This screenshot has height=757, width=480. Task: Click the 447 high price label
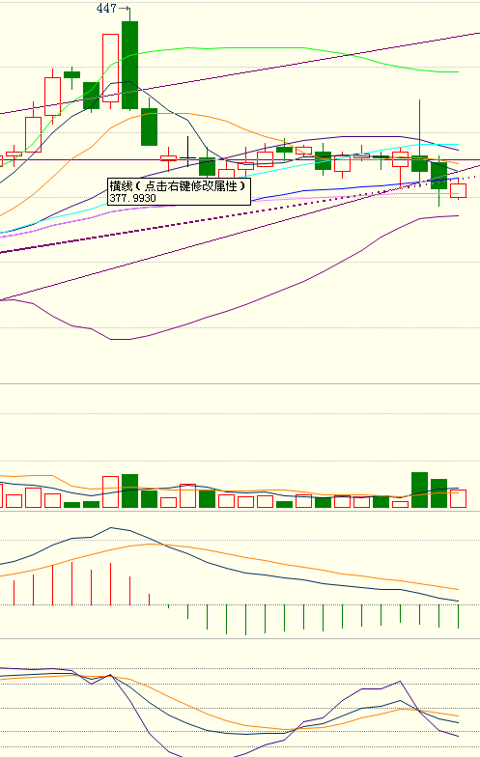(106, 8)
